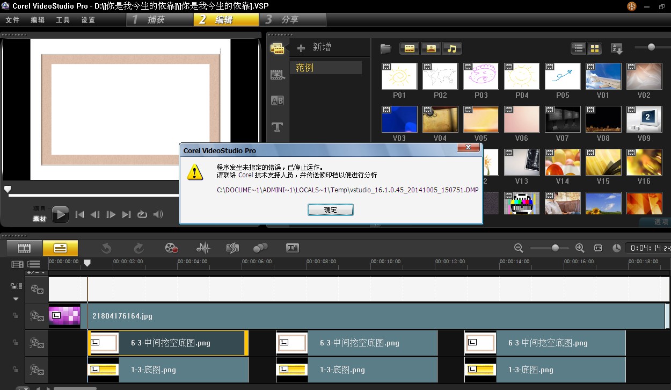Toggle visibility of overlay track 1
671x390 pixels.
[x=37, y=316]
